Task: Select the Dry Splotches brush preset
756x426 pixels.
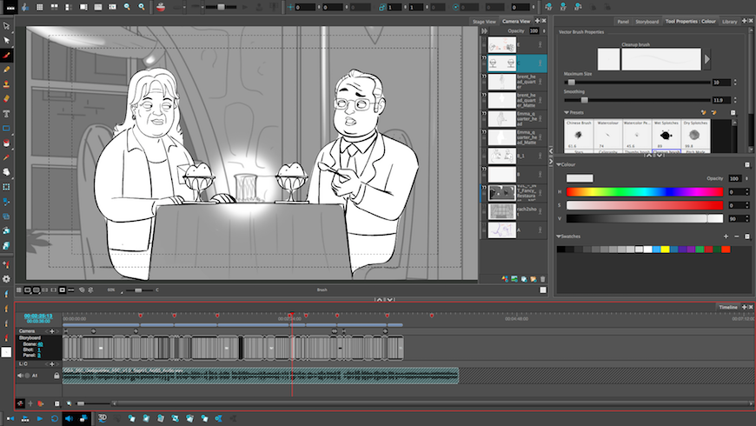Action: click(695, 135)
